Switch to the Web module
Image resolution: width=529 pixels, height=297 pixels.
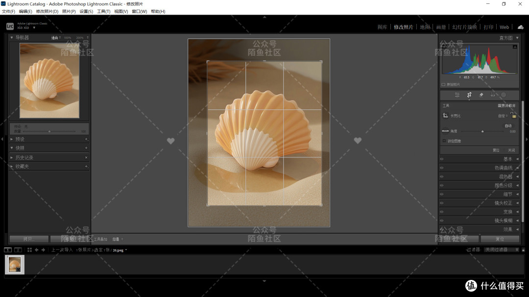pyautogui.click(x=505, y=27)
